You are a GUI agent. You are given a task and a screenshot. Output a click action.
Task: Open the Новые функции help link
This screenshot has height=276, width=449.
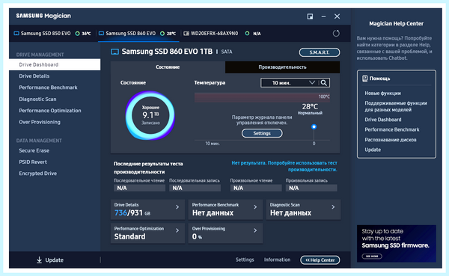[x=382, y=93]
